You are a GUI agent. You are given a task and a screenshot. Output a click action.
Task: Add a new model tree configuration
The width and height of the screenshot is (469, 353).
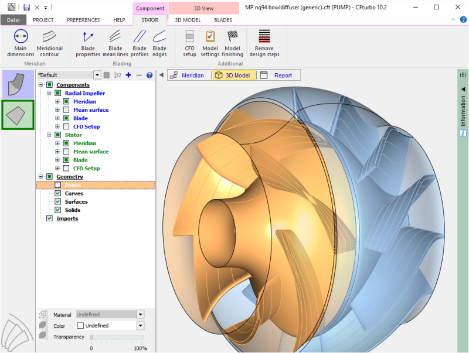pyautogui.click(x=128, y=75)
